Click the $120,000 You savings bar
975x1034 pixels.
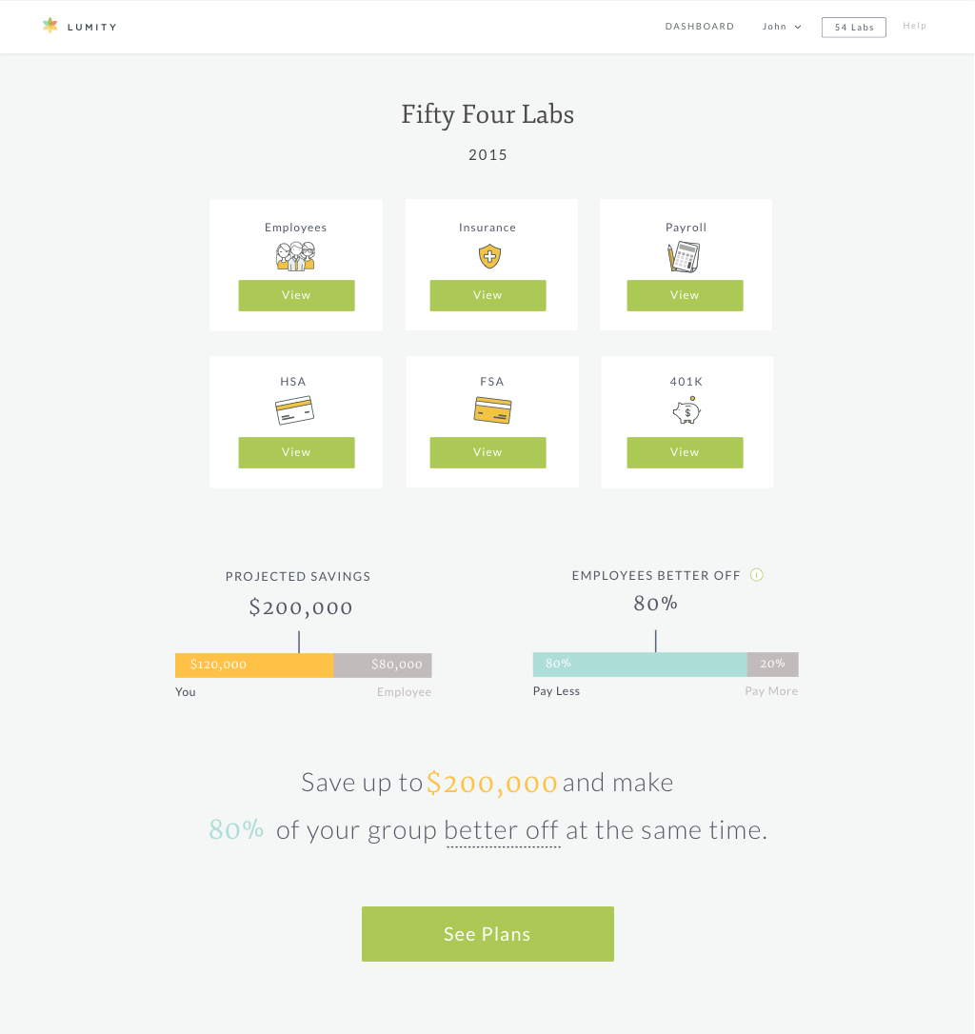pyautogui.click(x=254, y=665)
